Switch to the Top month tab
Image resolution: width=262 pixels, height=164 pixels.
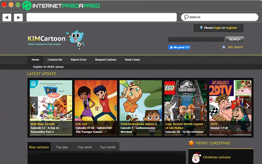(x=107, y=147)
